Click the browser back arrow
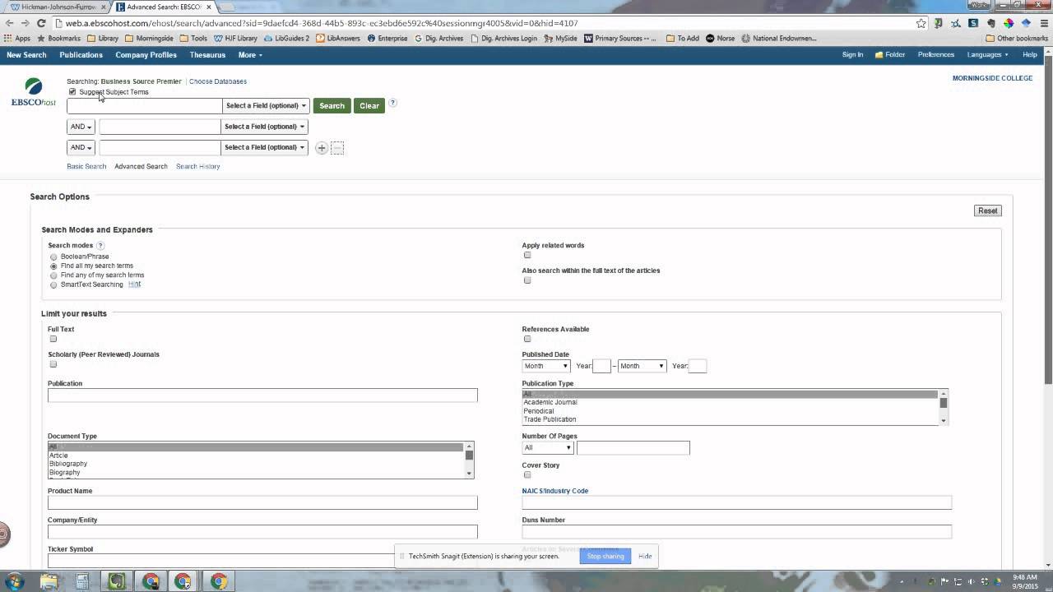 pos(9,23)
